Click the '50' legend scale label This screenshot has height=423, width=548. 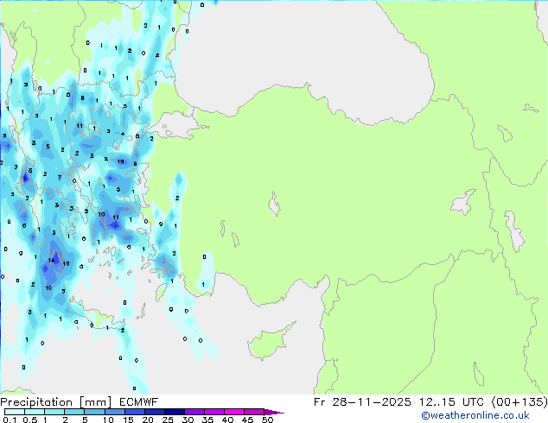click(267, 420)
